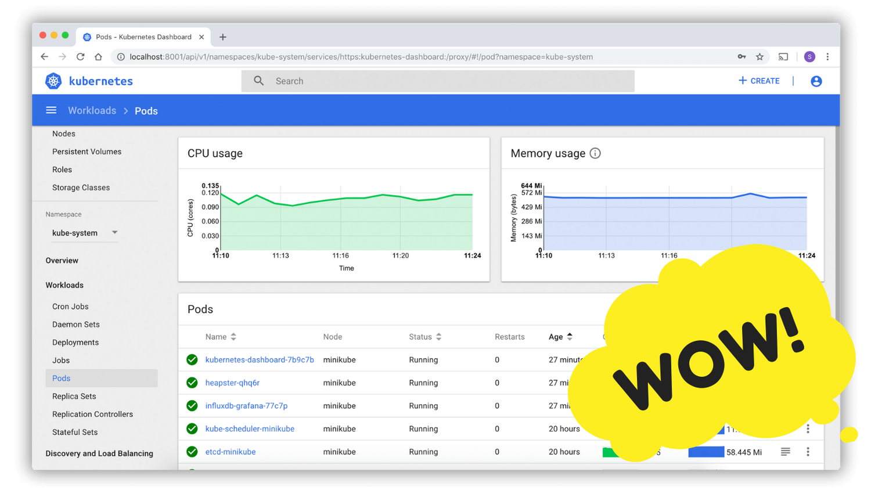Open actions menu for kube-scheduler-minikube pod
The image size is (871, 490).
(808, 429)
